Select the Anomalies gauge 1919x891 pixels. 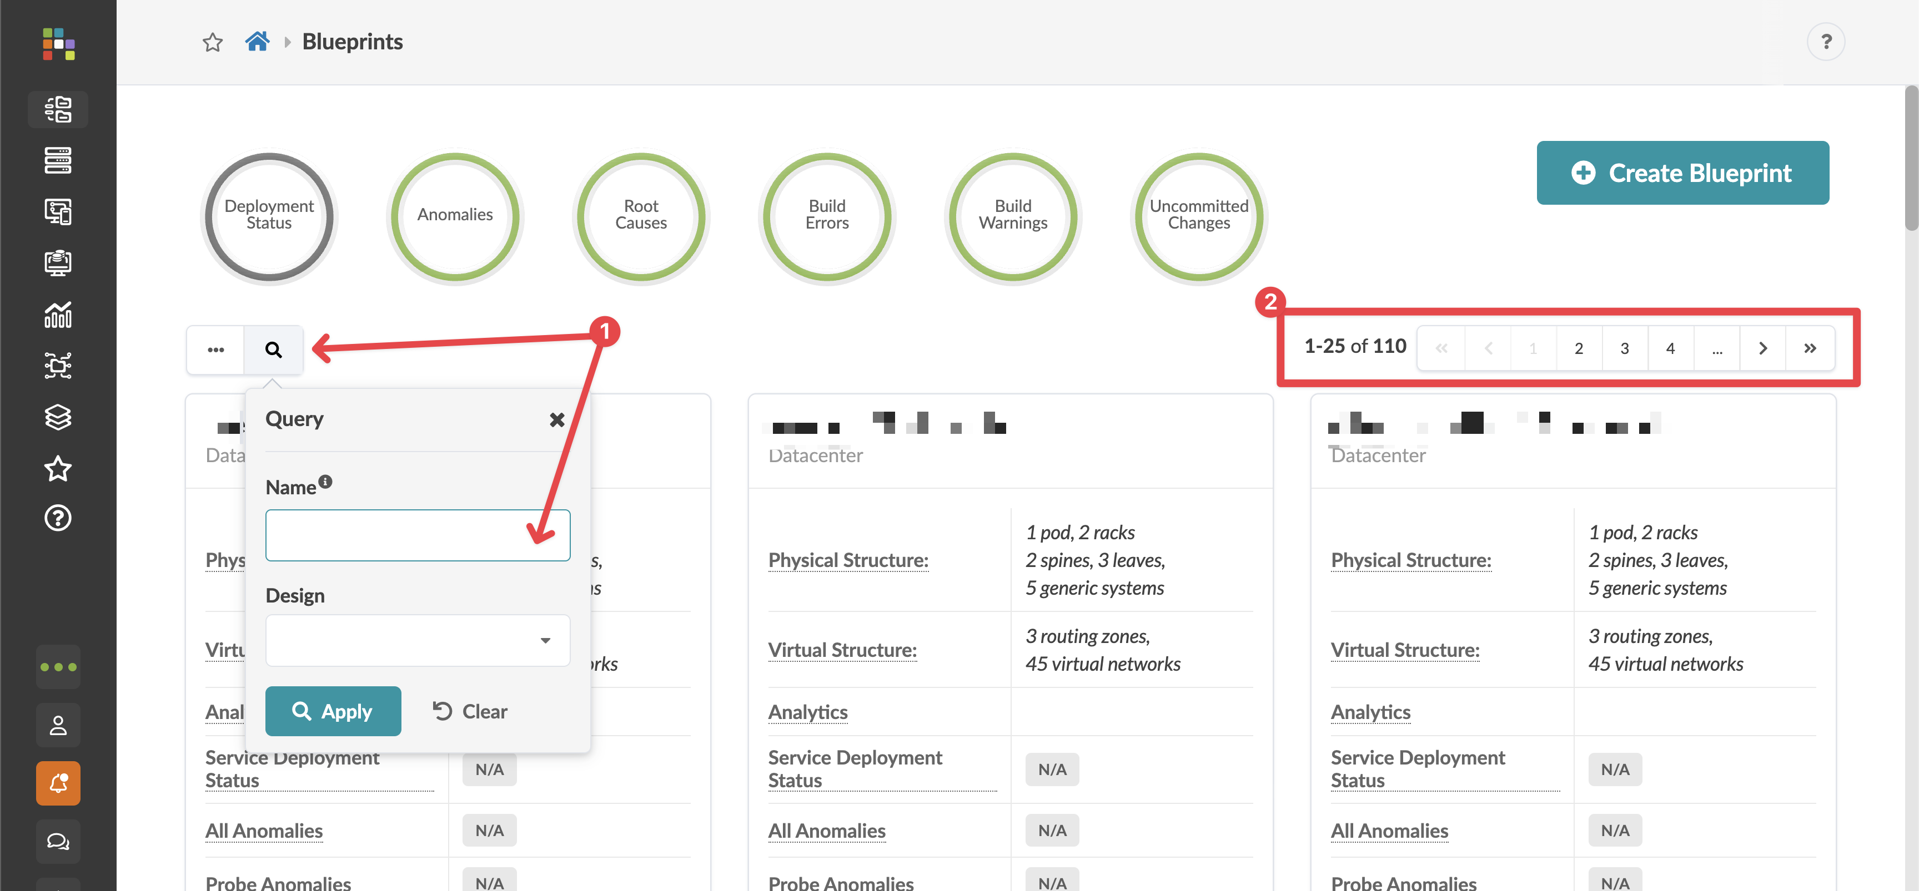coord(455,217)
